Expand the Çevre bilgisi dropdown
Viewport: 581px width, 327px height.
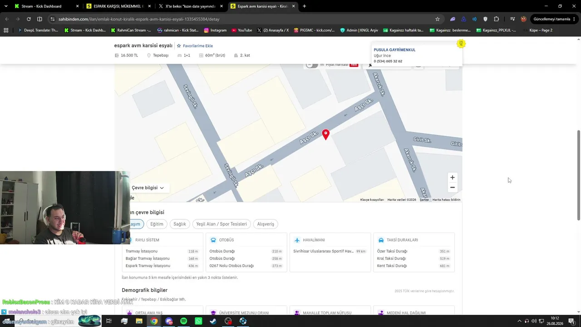click(148, 188)
